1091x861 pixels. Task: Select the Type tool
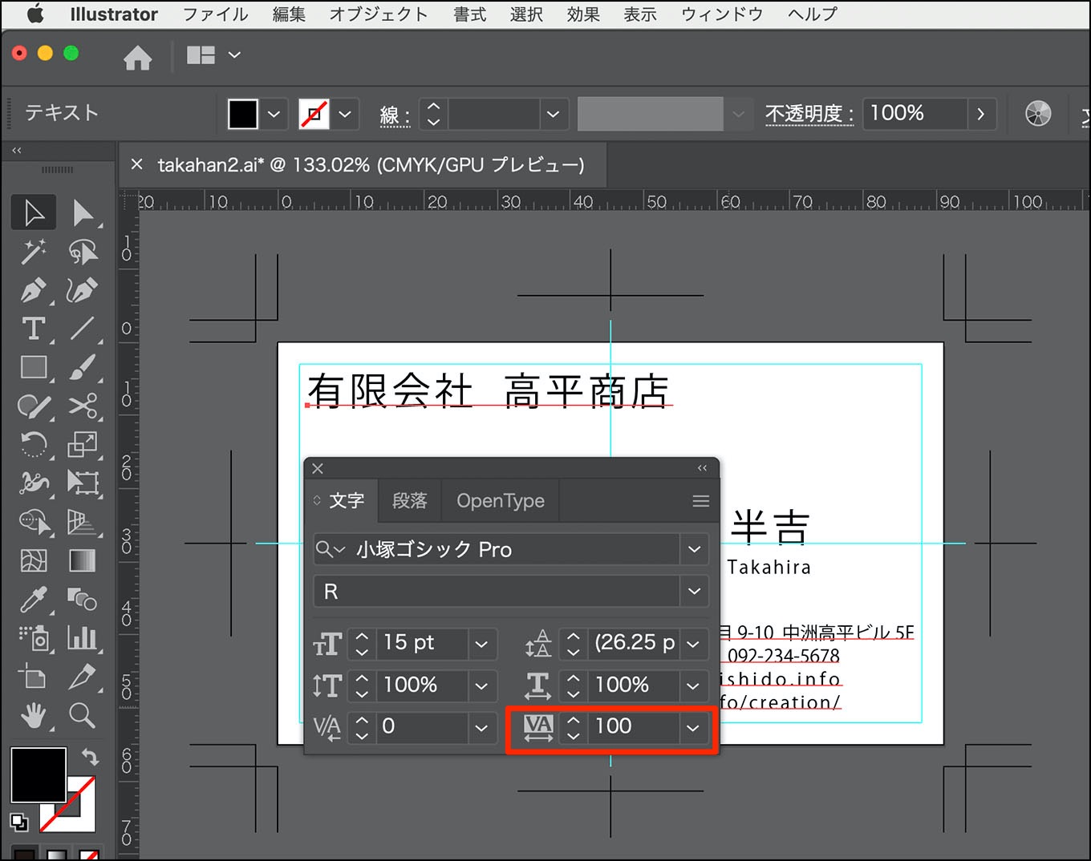click(x=34, y=328)
